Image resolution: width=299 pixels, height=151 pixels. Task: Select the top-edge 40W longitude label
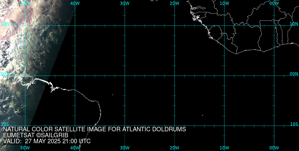(x=75, y=3)
